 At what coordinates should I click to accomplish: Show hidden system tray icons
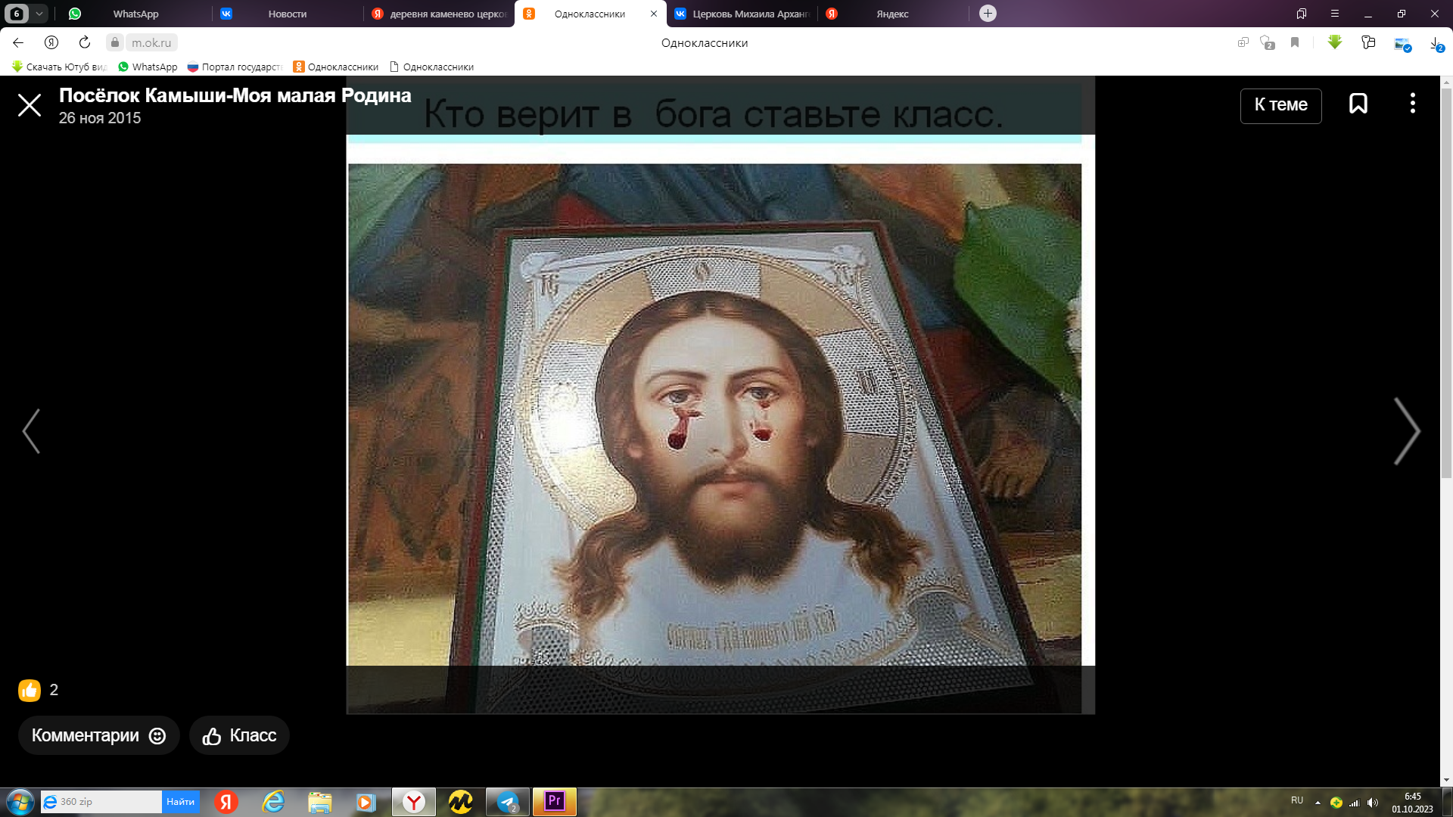coord(1318,802)
